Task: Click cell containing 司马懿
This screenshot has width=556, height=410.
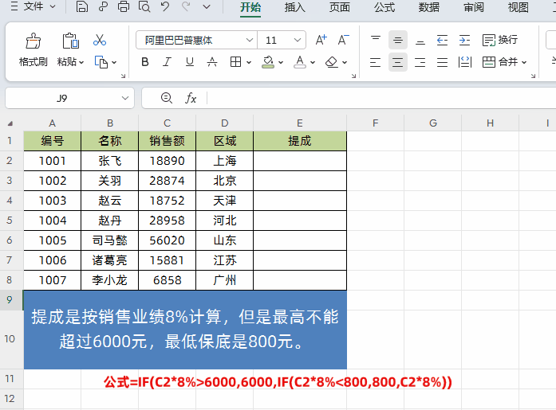Action: click(x=110, y=240)
